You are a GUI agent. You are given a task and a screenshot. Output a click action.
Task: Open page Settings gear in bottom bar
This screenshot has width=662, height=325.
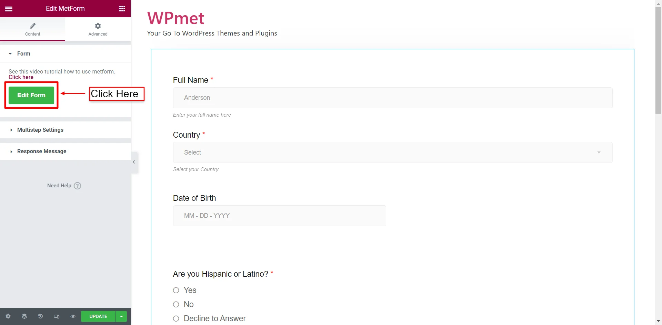[x=8, y=316]
